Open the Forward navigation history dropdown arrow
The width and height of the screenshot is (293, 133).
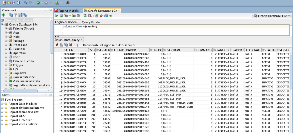pos(50,3)
